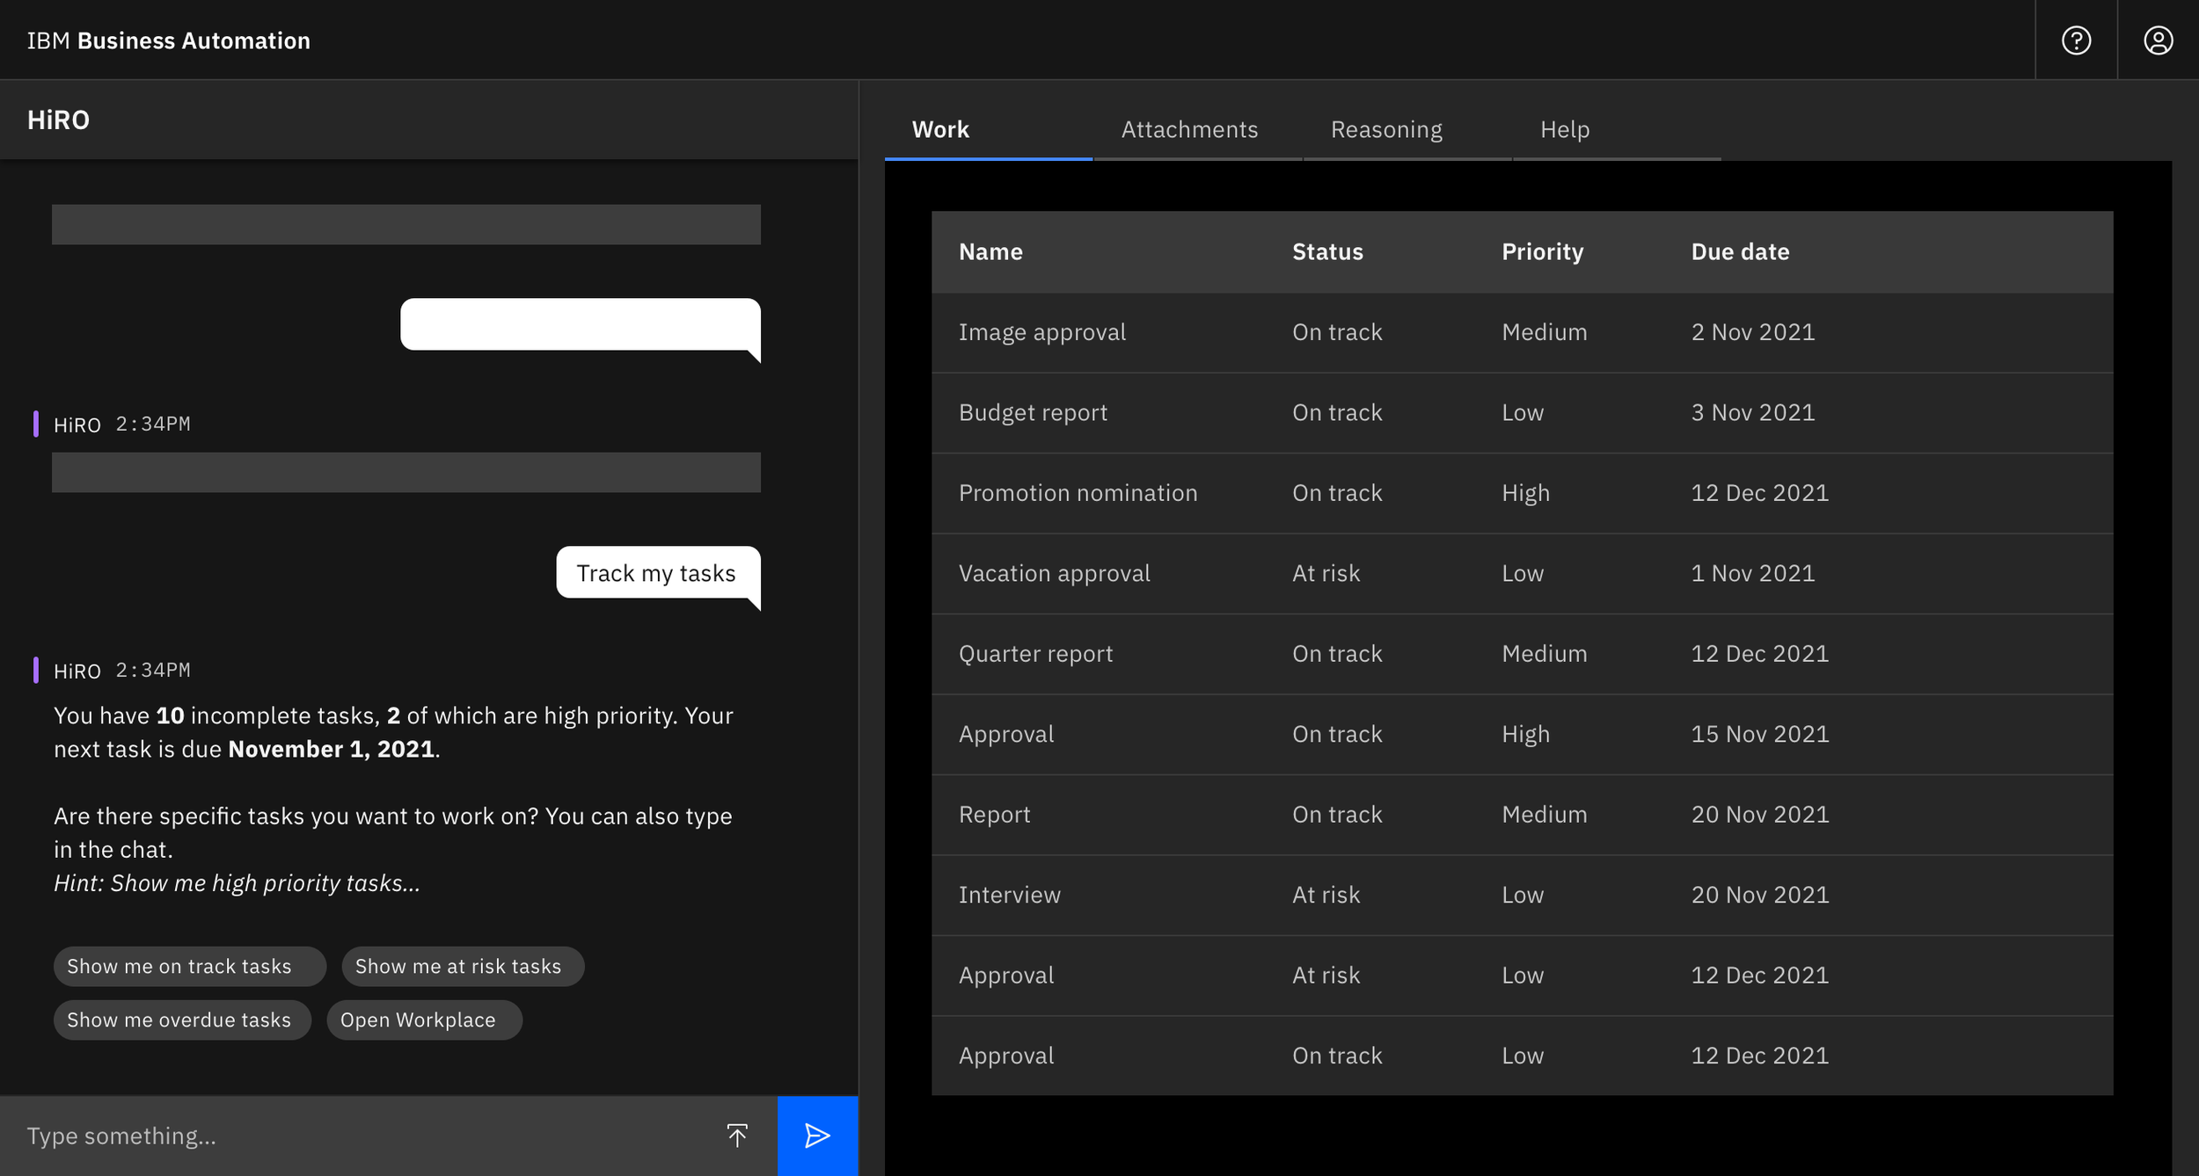2199x1176 pixels.
Task: Click Show me on track tasks
Action: [x=190, y=966]
